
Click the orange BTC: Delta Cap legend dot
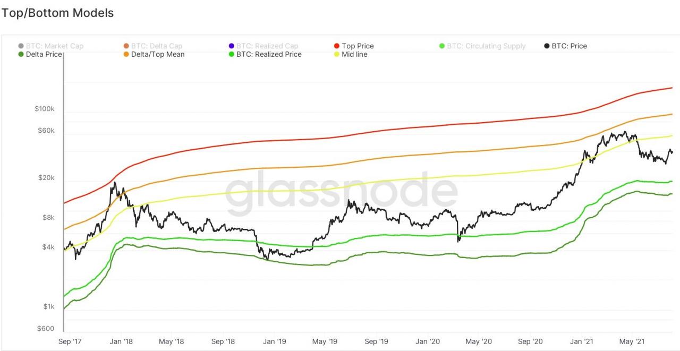tap(126, 46)
